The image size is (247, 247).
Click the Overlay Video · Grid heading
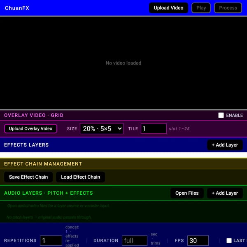click(34, 115)
